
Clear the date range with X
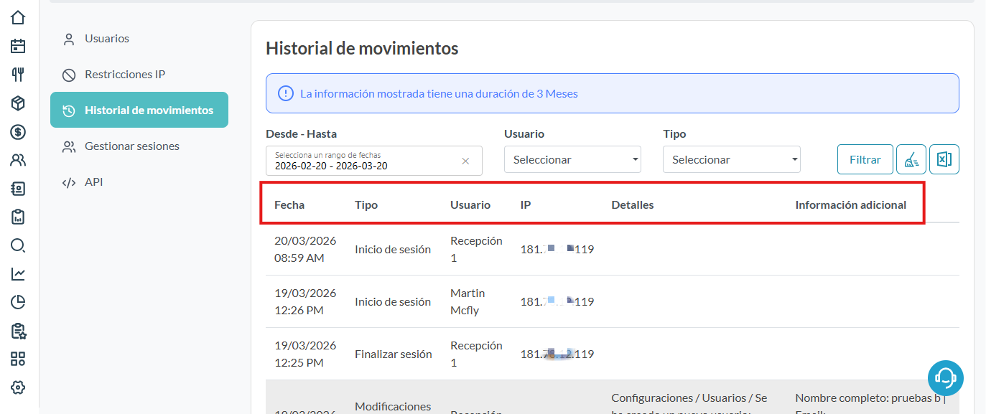(x=465, y=161)
